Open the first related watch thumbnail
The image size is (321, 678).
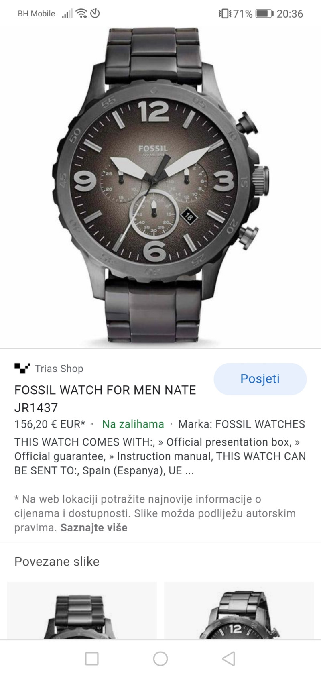click(82, 610)
